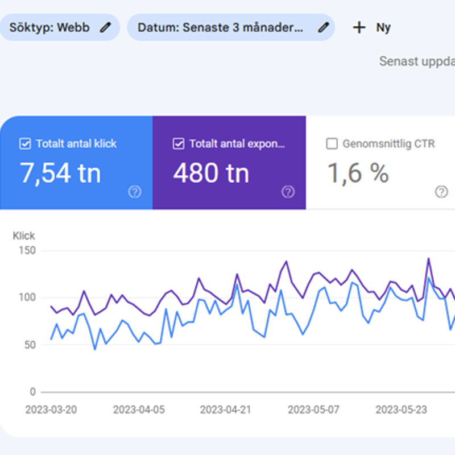The width and height of the screenshot is (455, 455).
Task: Uncheck the Totalt antal klick checkbox
Action: [x=25, y=144]
